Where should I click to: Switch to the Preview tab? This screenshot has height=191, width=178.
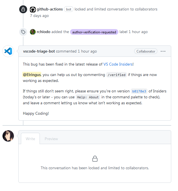(x=51, y=139)
